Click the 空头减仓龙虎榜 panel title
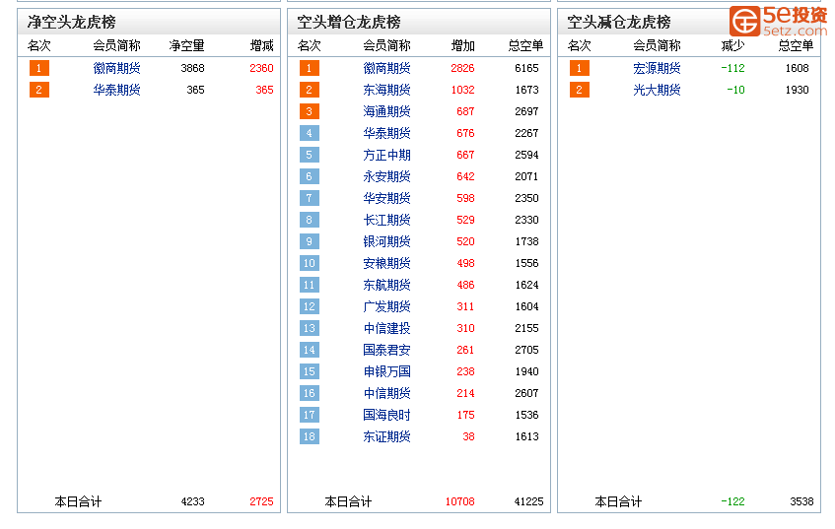Viewport: 835px width, 529px height. (619, 22)
